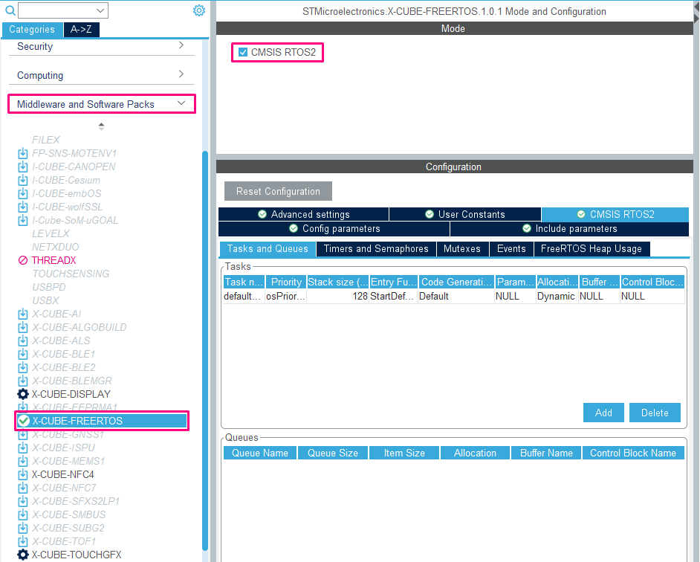Image resolution: width=700 pixels, height=562 pixels.
Task: Click the 128 stack size cell
Action: point(337,296)
